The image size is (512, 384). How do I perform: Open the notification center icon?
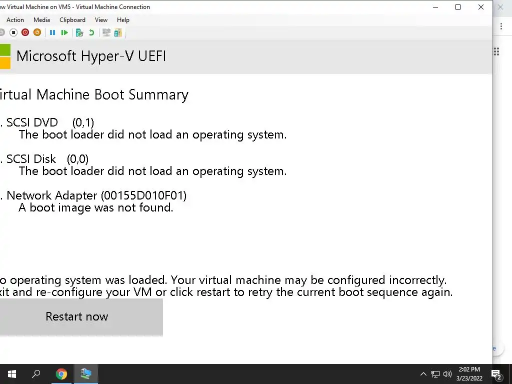[496, 374]
